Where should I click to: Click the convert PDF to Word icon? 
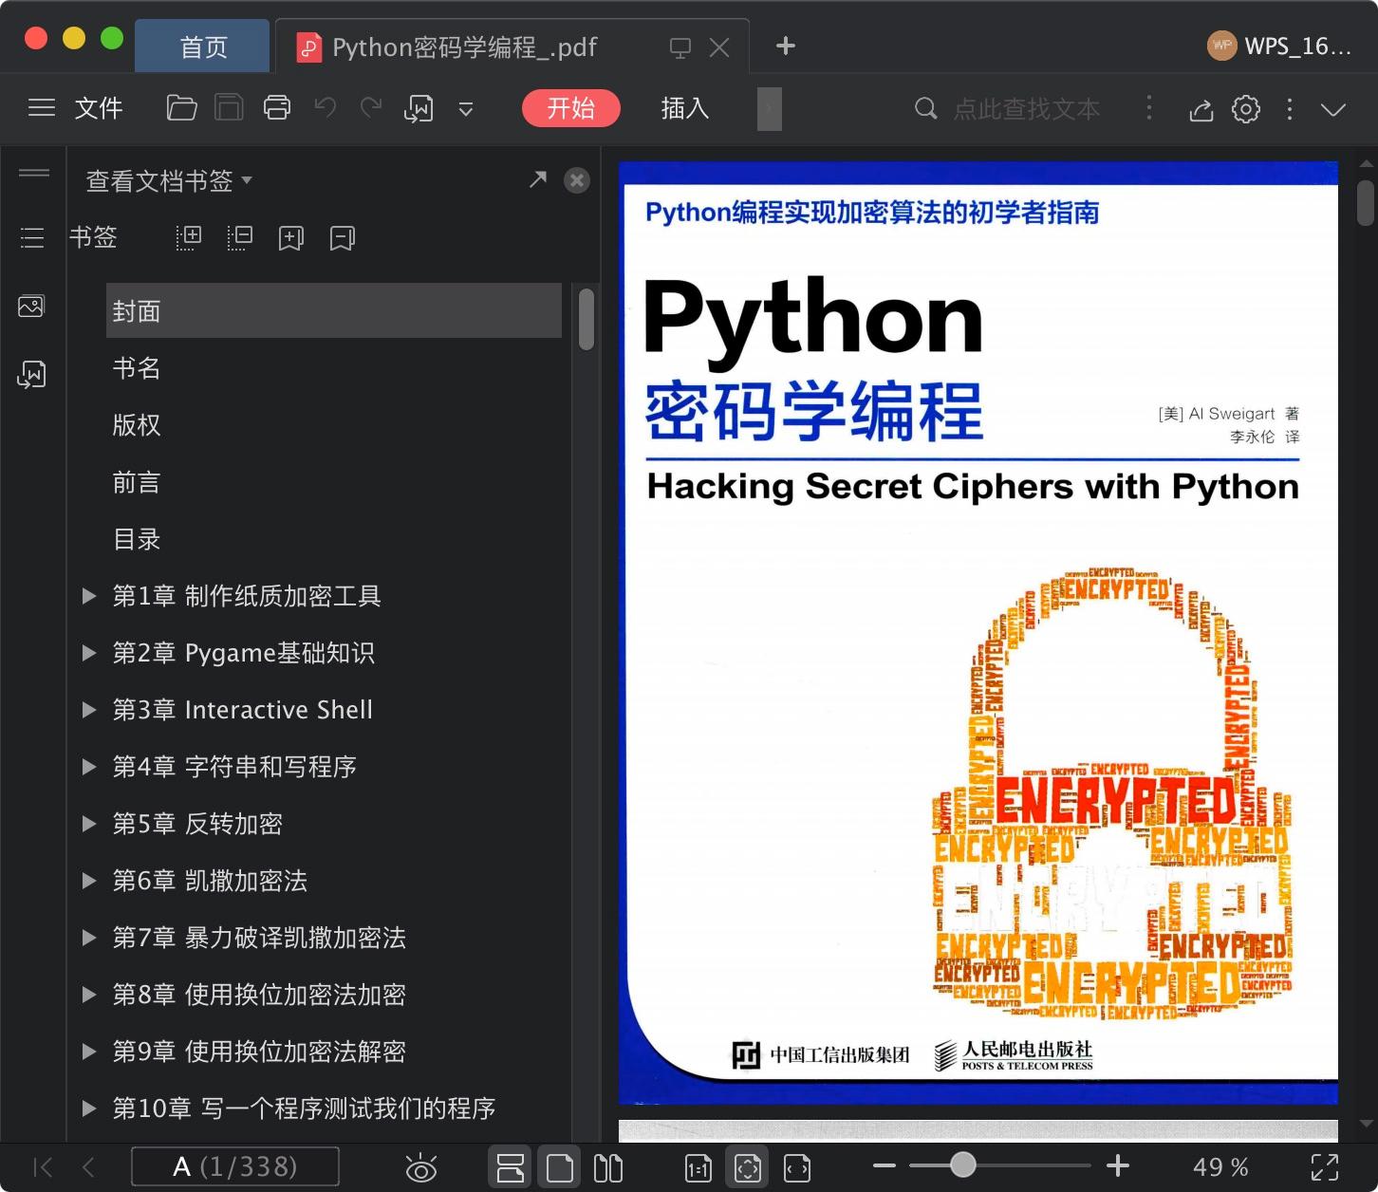tap(419, 109)
